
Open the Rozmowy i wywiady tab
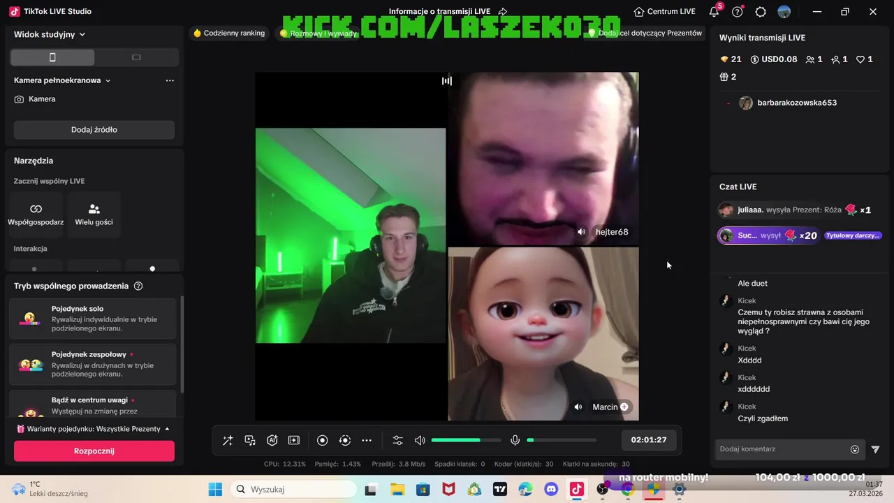coord(318,33)
